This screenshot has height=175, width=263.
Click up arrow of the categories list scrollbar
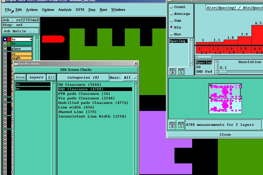136,83
